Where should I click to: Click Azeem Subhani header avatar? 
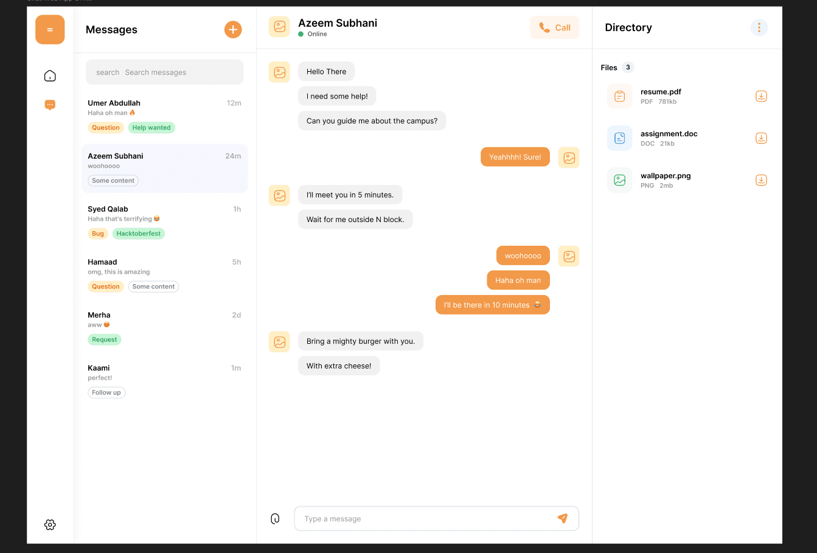279,27
